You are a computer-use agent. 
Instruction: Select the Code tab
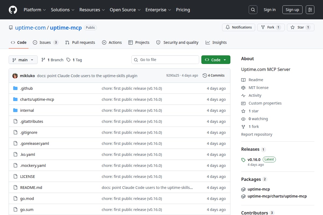coord(19,42)
